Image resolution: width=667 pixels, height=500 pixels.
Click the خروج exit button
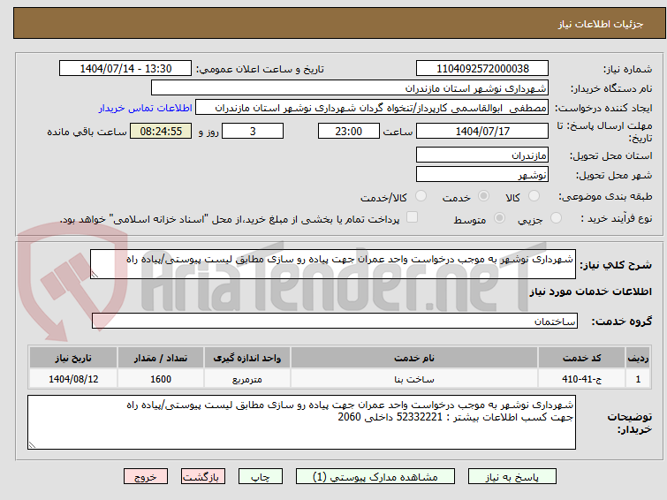coord(146,477)
